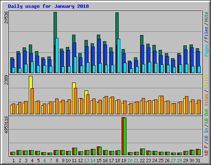The image size is (211, 165).
Task: Select day label 29 on the x-axis
Action: click(185, 160)
